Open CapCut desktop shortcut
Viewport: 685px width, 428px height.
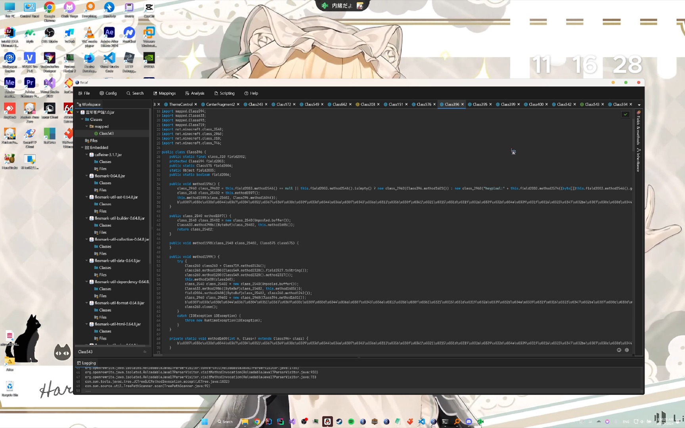pyautogui.click(x=149, y=10)
